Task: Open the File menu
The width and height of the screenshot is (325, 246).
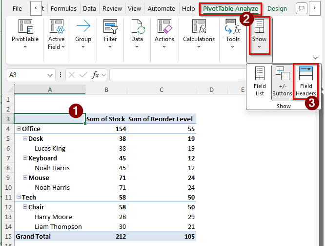Action: click(x=17, y=8)
